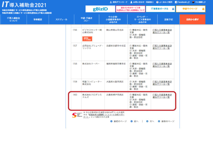The width and height of the screenshot is (213, 148).
Task: Open the 申請マイページ button
Action: tap(191, 9)
